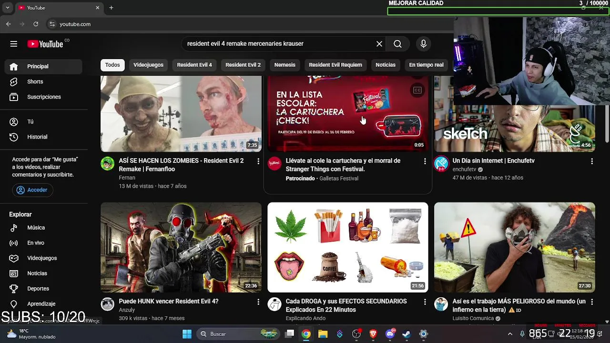Open the tab search dropdown arrow

click(7, 8)
